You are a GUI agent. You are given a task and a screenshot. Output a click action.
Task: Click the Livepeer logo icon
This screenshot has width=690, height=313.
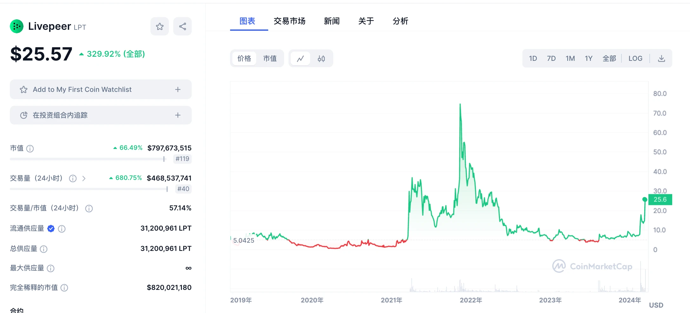16,26
